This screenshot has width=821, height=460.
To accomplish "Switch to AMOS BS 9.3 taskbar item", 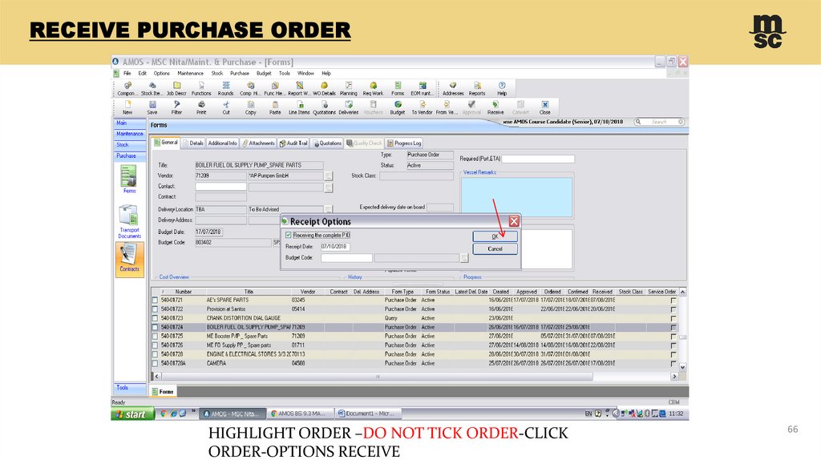I will (x=299, y=414).
